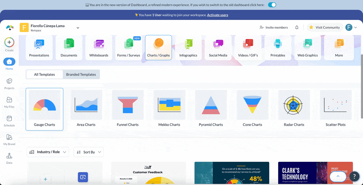
Task: Click the Create plus icon in sidebar
Action: point(9,43)
